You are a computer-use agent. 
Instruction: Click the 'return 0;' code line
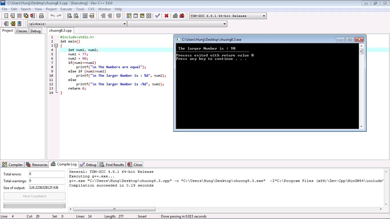77,88
